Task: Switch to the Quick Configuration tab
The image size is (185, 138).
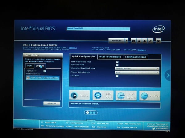Action: pos(84,56)
